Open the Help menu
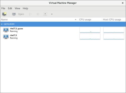Screen dimensions: 126x93 click(25, 8)
